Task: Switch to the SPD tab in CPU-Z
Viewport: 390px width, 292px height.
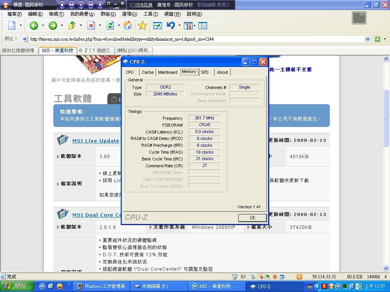Action: [x=205, y=72]
